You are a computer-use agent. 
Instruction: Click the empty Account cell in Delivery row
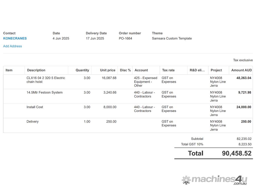pos(146,125)
